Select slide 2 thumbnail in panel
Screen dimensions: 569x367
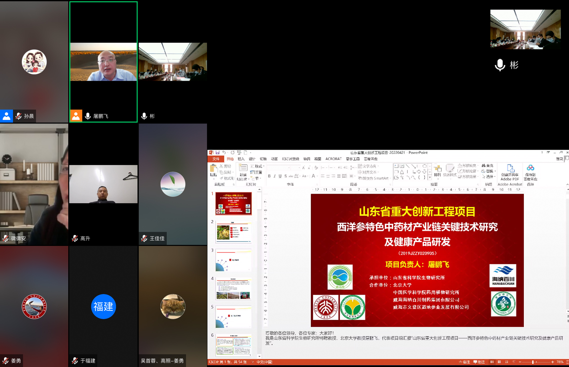pos(233,232)
